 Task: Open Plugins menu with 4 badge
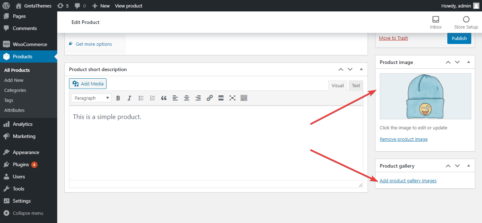pyautogui.click(x=29, y=164)
